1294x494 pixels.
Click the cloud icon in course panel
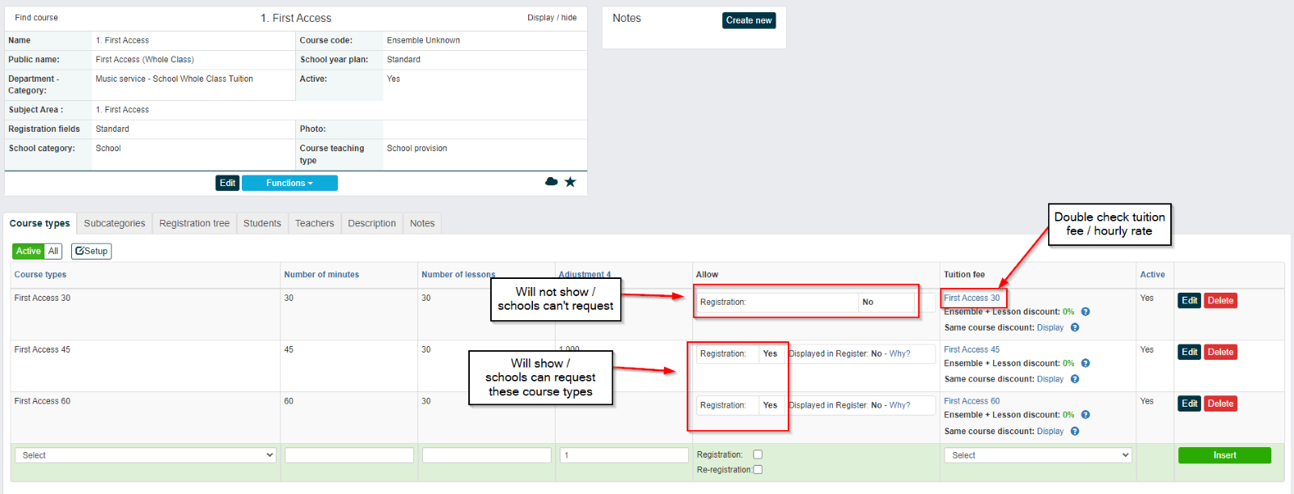tap(552, 182)
